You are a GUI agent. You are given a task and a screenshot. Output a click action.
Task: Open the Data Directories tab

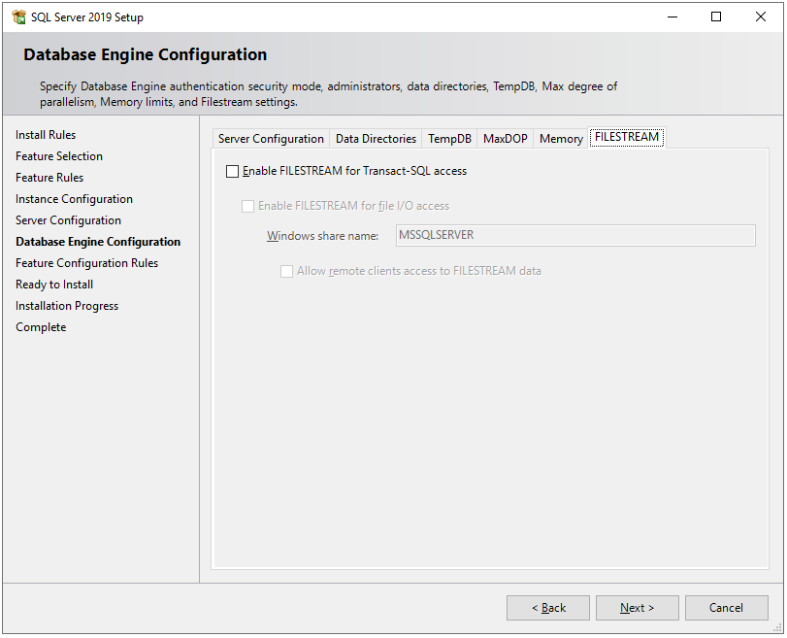[376, 139]
